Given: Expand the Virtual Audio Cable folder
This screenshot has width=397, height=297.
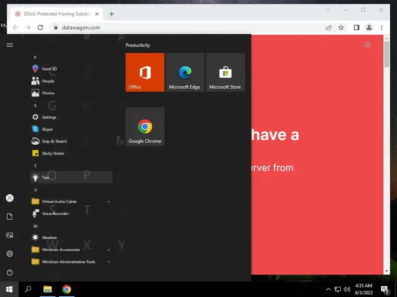Looking at the screenshot, I should (71, 201).
